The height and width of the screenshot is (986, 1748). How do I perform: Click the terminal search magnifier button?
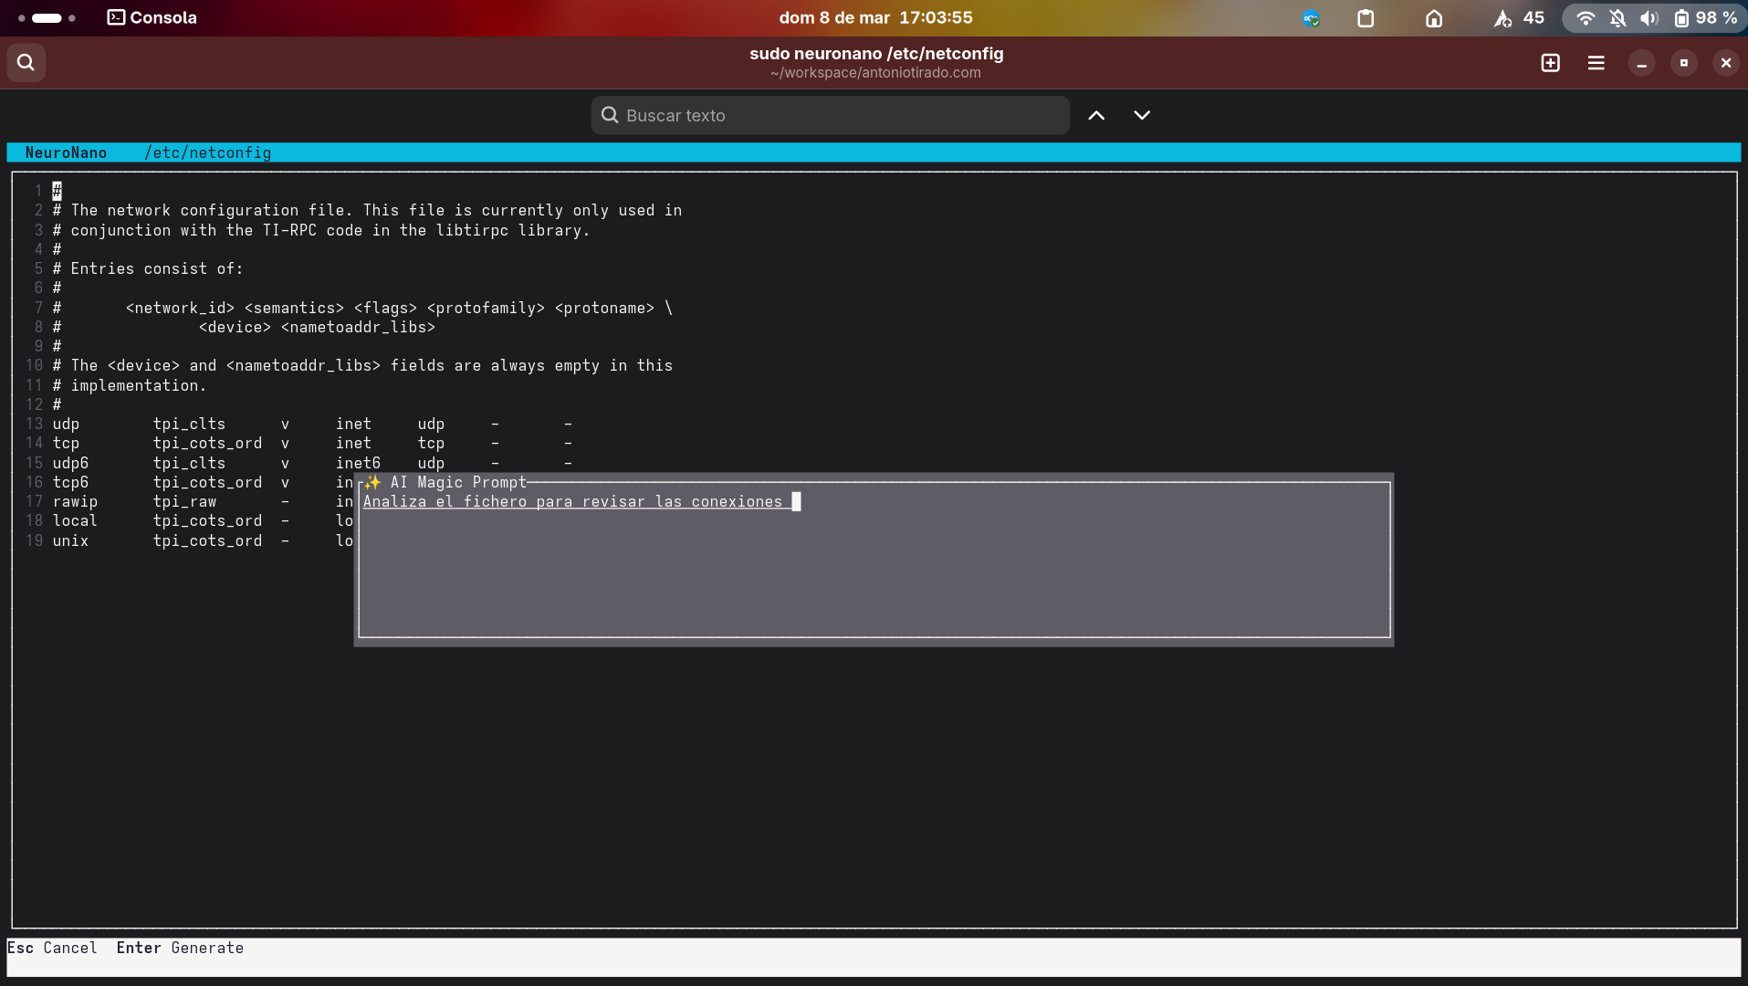pyautogui.click(x=26, y=63)
